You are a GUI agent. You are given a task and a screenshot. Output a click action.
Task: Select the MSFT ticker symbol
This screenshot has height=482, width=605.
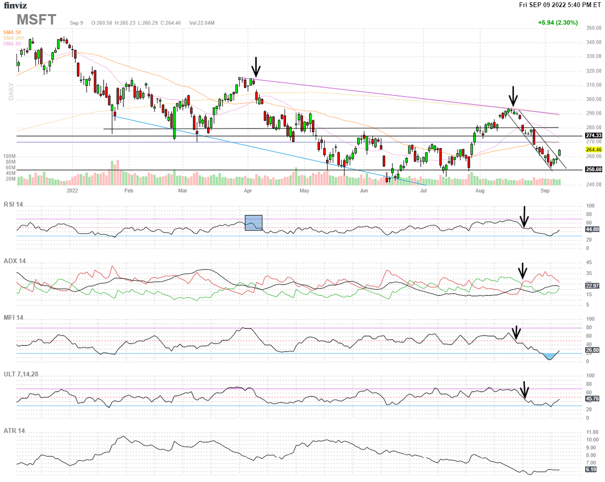[36, 20]
